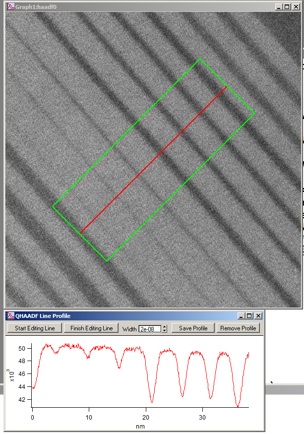
Task: Click Save Profile
Action: [x=193, y=328]
